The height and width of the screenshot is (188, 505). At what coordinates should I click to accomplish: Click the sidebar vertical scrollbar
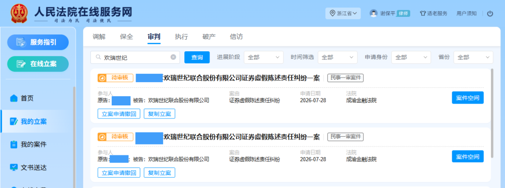pos(74,138)
